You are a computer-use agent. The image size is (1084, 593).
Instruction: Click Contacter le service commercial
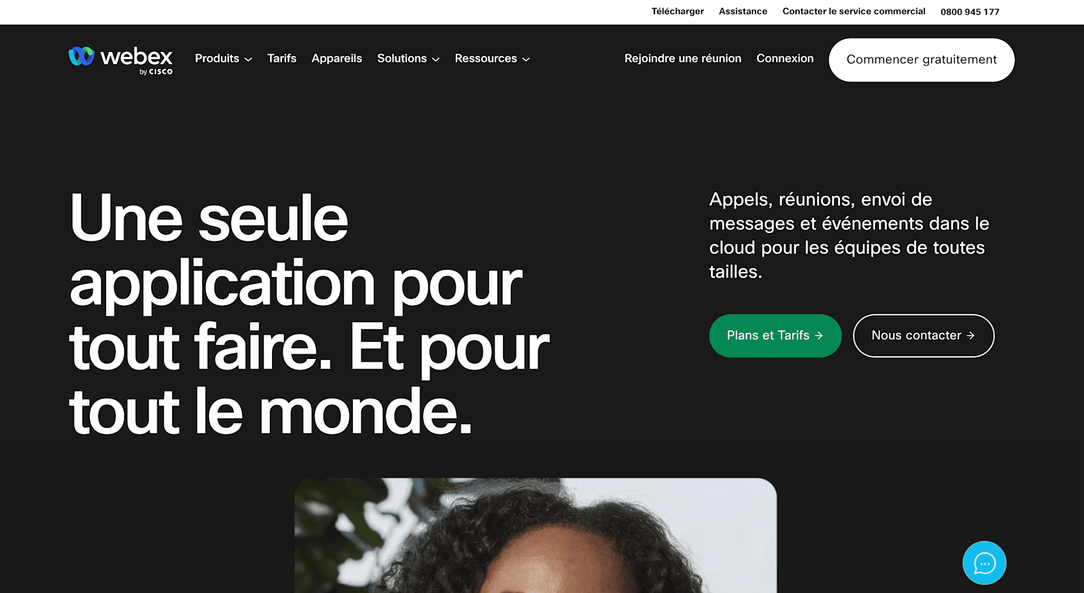click(x=854, y=12)
